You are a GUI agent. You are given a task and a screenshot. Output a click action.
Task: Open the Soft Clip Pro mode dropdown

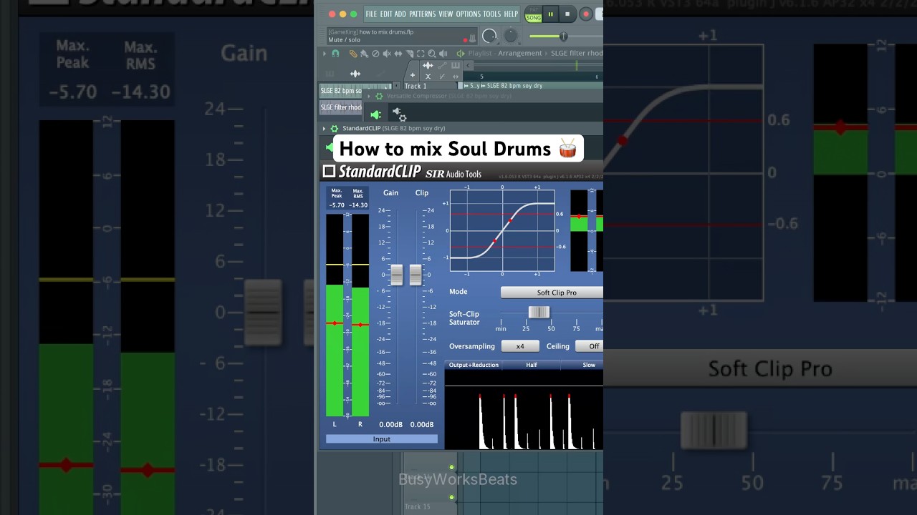552,293
